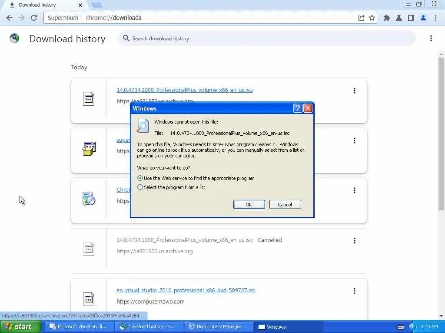Bookmark this page with the star icon
This screenshot has width=445, height=333.
pos(372,18)
